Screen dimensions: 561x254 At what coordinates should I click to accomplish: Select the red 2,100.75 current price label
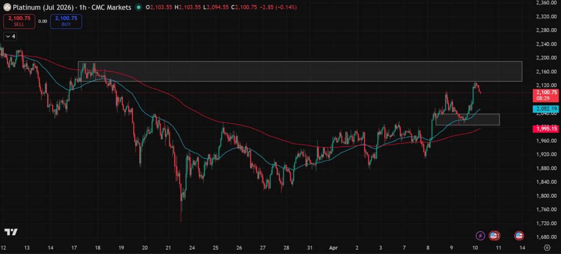click(546, 93)
